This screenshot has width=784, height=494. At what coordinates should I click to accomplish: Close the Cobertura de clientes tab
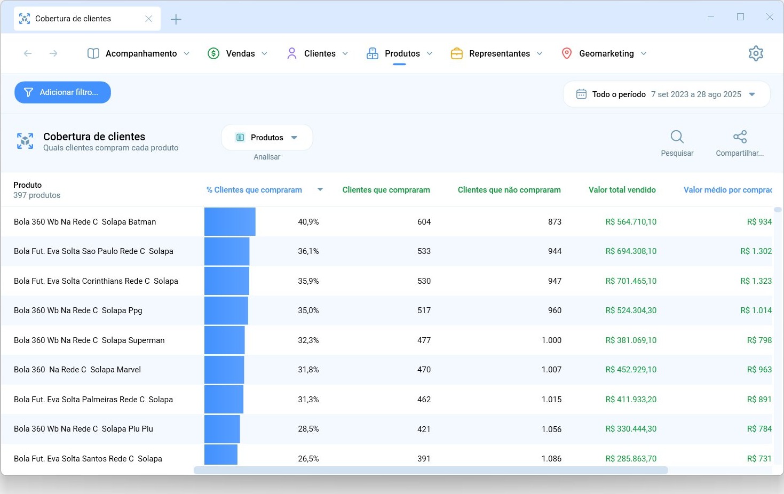(148, 19)
